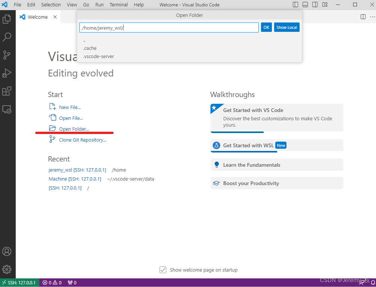This screenshot has width=376, height=287.
Task: Select the .cache folder entry
Action: pyautogui.click(x=189, y=48)
